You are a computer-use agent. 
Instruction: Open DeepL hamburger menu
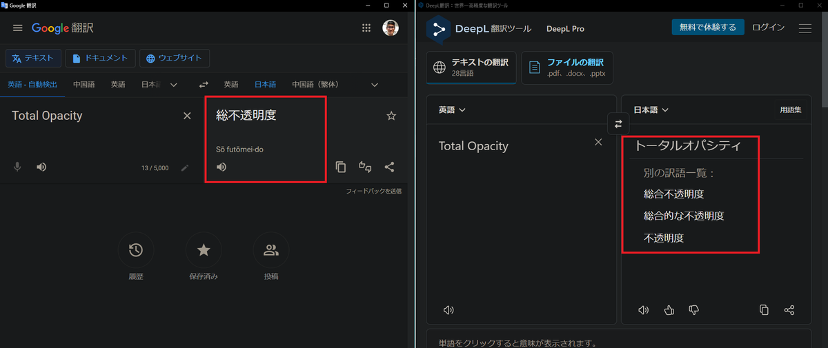(x=805, y=28)
